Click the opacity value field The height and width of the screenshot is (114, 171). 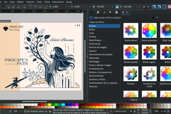[x=15, y=111]
